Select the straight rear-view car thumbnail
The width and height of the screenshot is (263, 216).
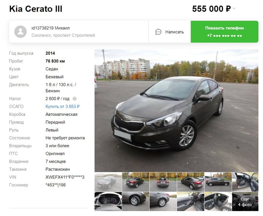[163, 182]
